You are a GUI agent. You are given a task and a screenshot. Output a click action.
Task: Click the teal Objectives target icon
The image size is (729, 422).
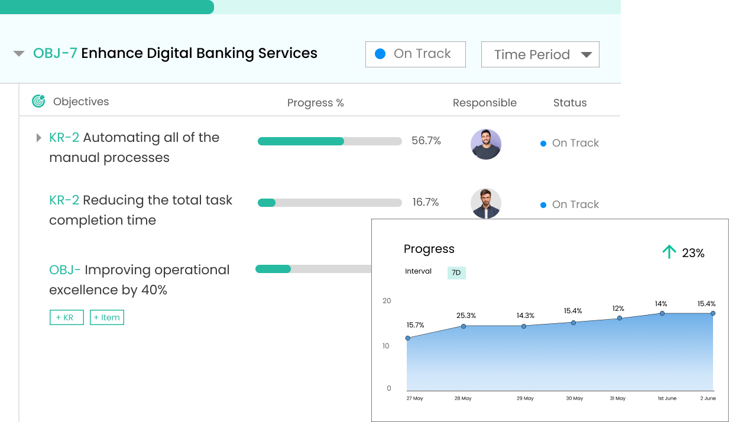pyautogui.click(x=38, y=102)
